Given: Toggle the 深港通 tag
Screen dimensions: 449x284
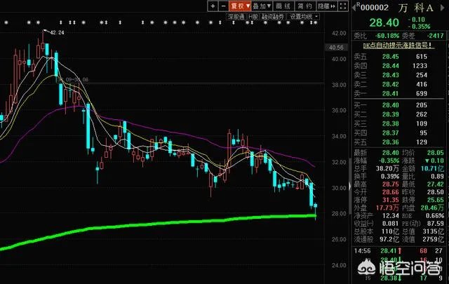Looking at the screenshot, I should pos(239,15).
